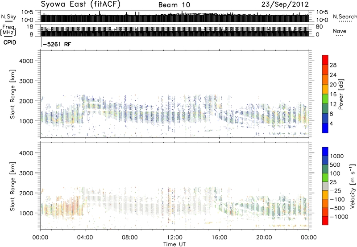This screenshot has width=357, height=247.
Task: Click the 'Freq. [MHz]' axis label
Action: click(x=8, y=30)
